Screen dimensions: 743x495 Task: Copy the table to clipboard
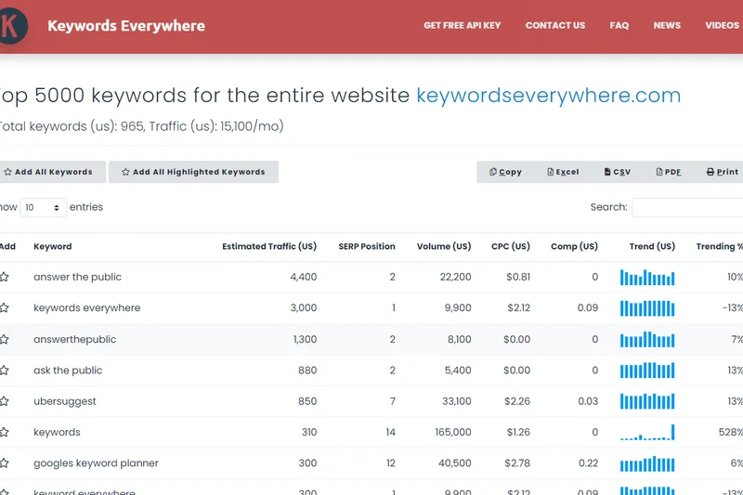click(x=505, y=172)
